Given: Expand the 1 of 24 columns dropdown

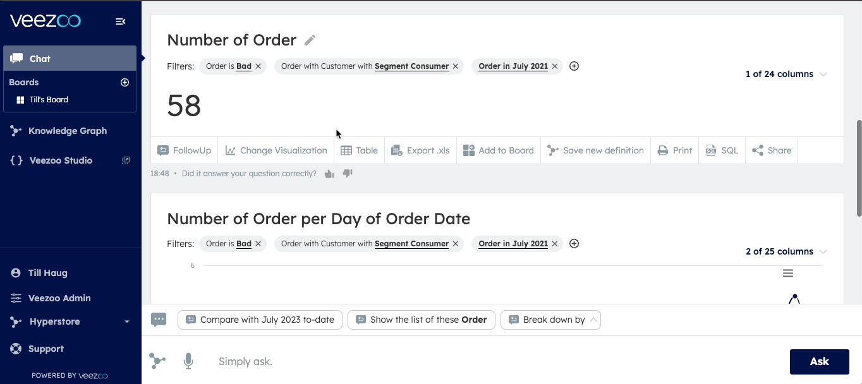Looking at the screenshot, I should pyautogui.click(x=786, y=74).
